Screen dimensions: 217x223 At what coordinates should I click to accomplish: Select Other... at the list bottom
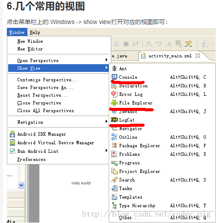(x=162, y=217)
